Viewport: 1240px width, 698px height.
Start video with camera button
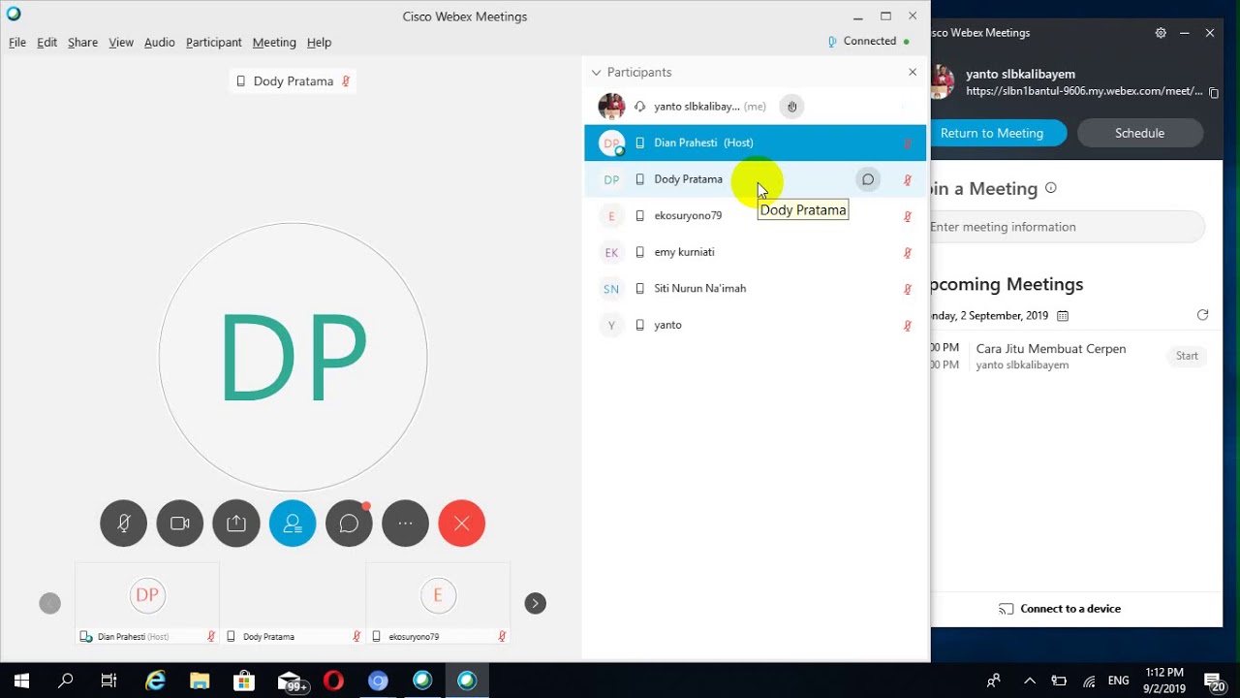(180, 523)
